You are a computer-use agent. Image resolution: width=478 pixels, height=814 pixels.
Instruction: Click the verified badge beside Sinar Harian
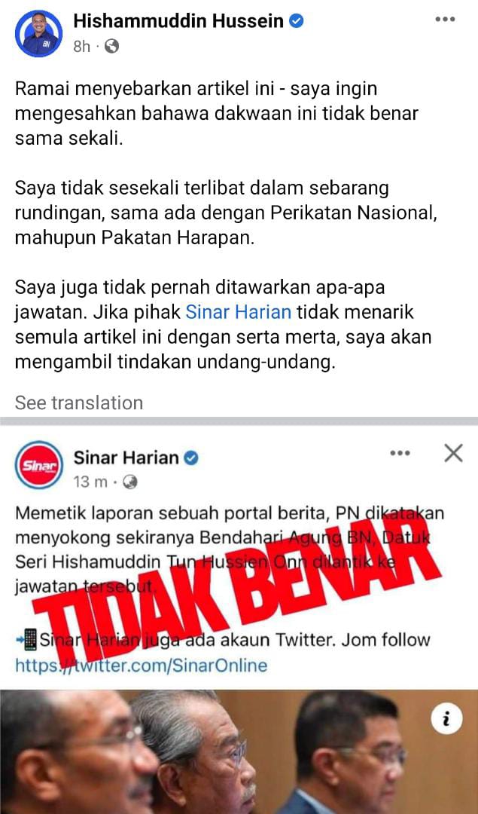point(192,458)
